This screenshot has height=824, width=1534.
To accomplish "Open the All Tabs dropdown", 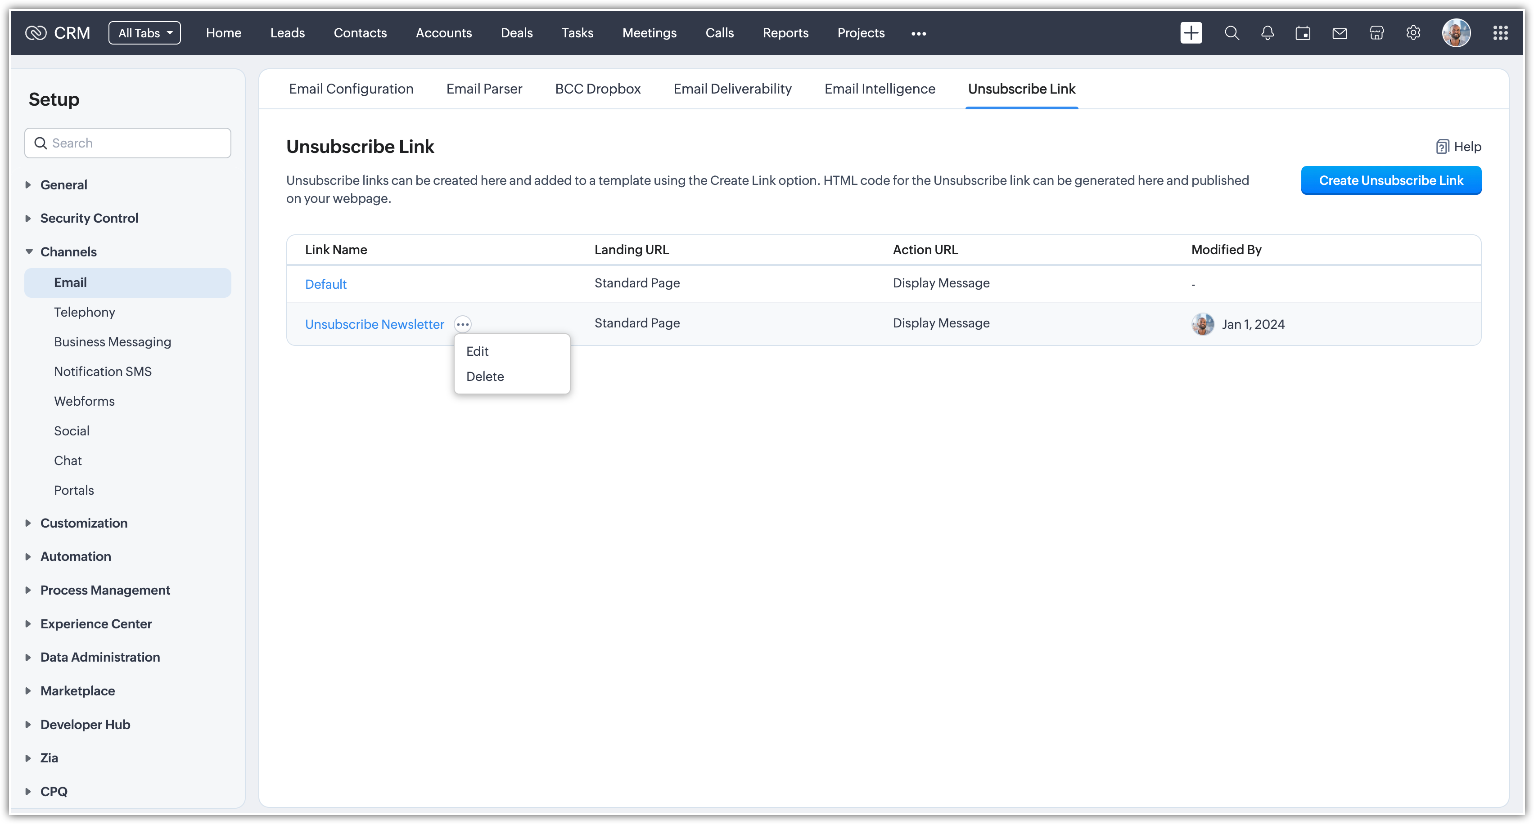I will coord(144,33).
